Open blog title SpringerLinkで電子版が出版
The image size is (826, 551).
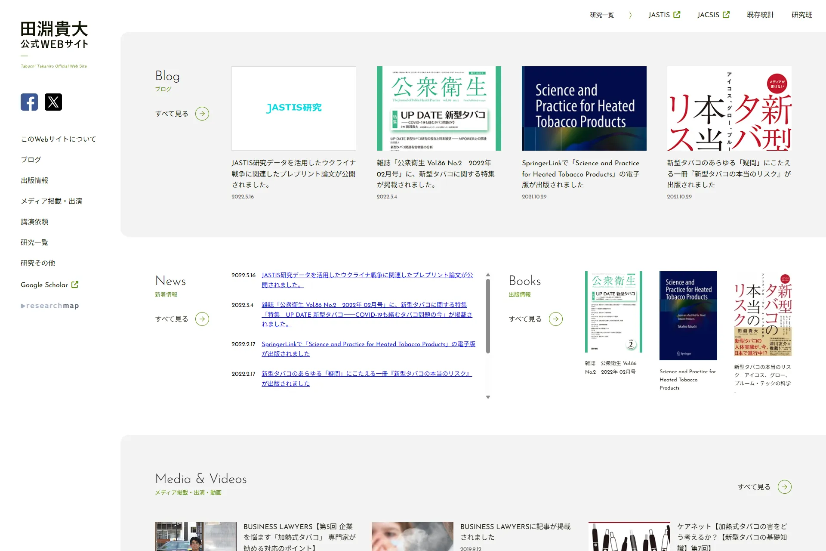coord(581,174)
